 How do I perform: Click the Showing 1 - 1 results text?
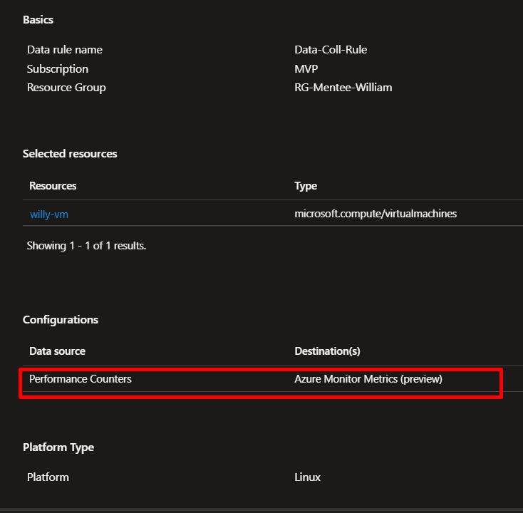pos(86,246)
